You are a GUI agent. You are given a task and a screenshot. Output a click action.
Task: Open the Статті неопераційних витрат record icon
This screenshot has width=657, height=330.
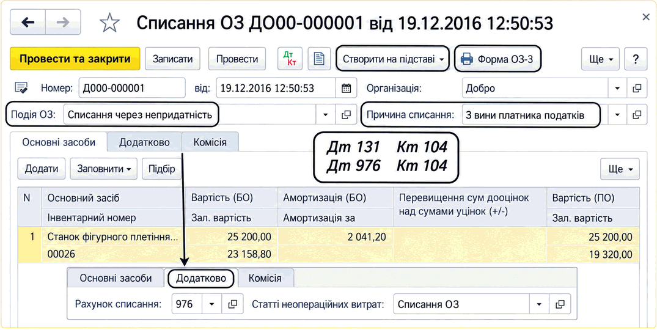point(560,304)
